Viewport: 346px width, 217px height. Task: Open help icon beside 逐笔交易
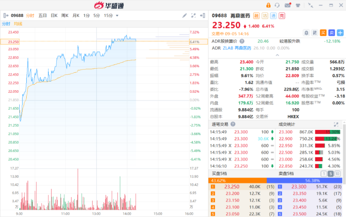coord(233,124)
